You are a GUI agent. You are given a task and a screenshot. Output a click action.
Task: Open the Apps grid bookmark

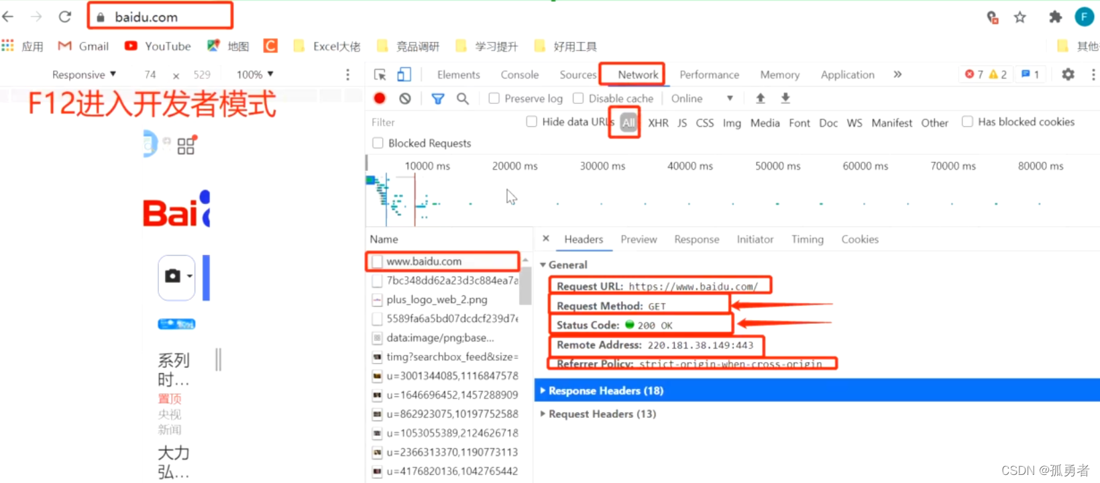[22, 46]
